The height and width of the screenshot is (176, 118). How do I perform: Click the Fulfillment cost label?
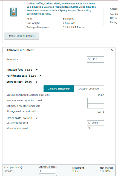click(x=17, y=76)
